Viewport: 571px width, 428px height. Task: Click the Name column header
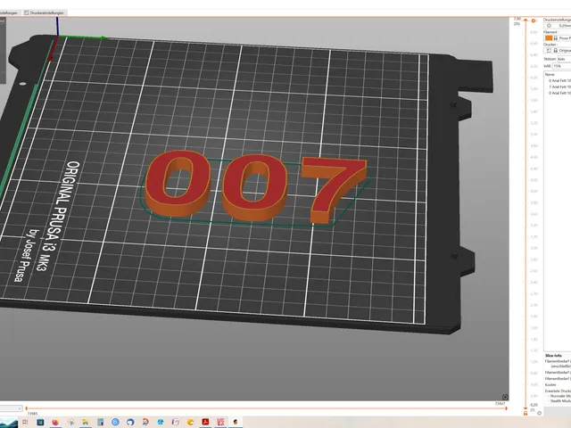pyautogui.click(x=550, y=75)
